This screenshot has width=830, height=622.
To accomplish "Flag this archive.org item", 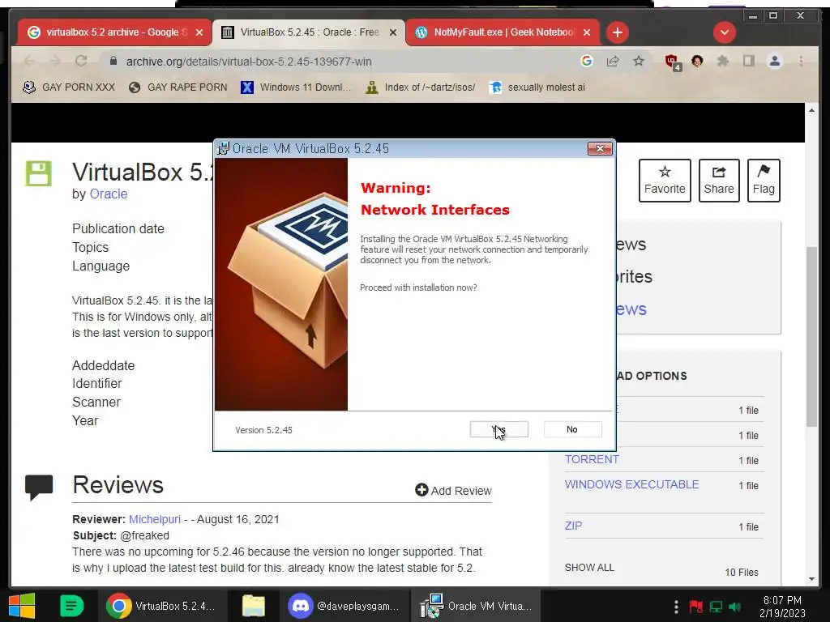I will (x=764, y=181).
